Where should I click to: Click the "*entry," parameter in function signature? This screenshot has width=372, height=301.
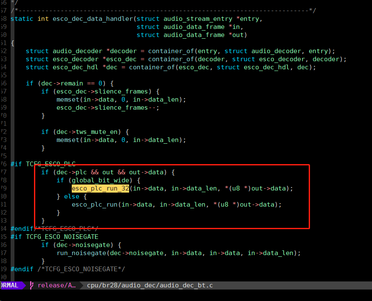[x=249, y=19]
